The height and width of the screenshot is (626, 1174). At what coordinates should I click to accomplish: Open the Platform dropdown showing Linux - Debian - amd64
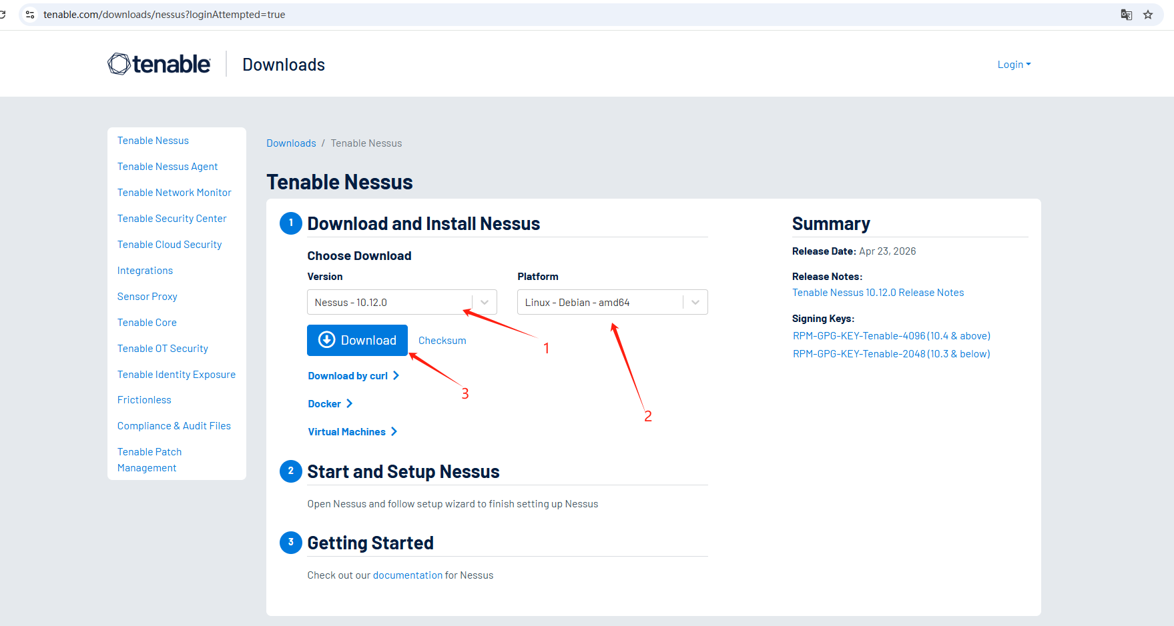pos(612,302)
